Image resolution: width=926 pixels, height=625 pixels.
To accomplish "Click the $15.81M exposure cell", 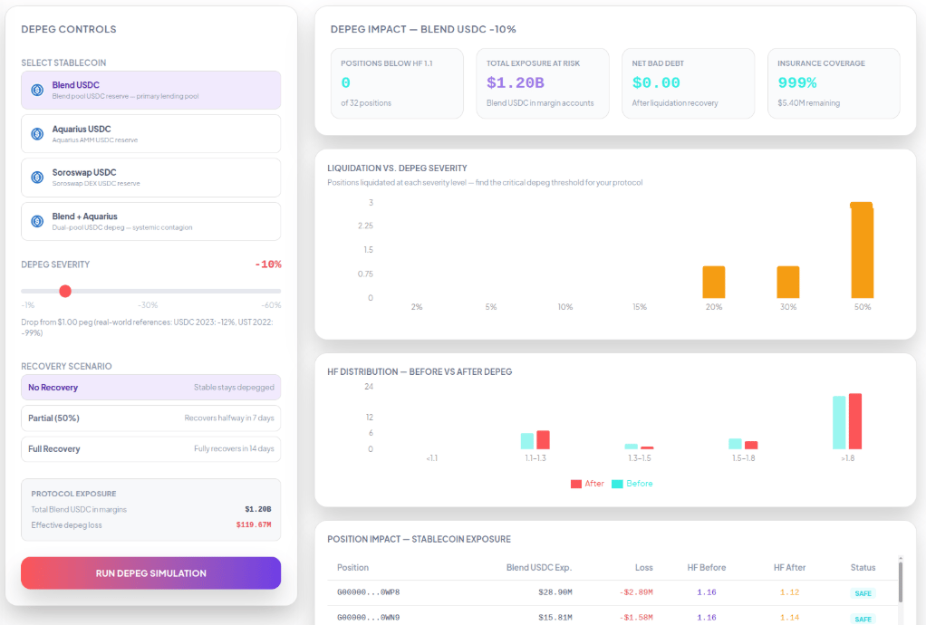I will [x=555, y=618].
